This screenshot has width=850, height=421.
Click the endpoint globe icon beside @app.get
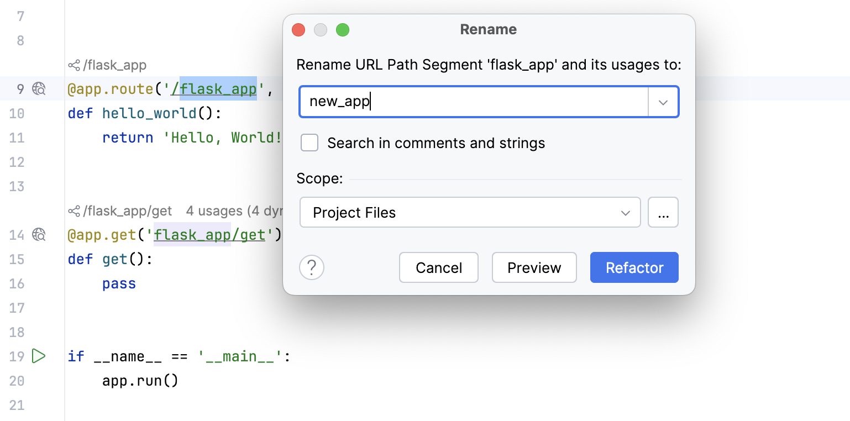(x=38, y=235)
